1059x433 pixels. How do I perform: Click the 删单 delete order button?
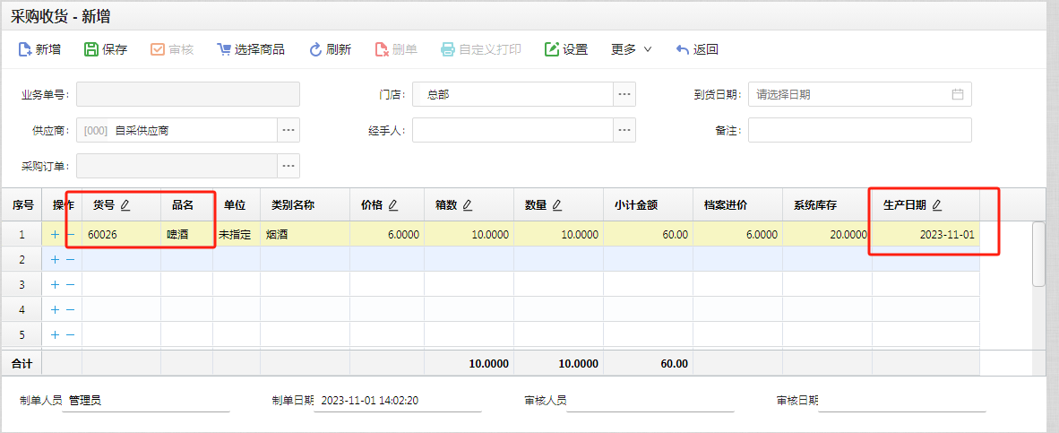tap(396, 49)
